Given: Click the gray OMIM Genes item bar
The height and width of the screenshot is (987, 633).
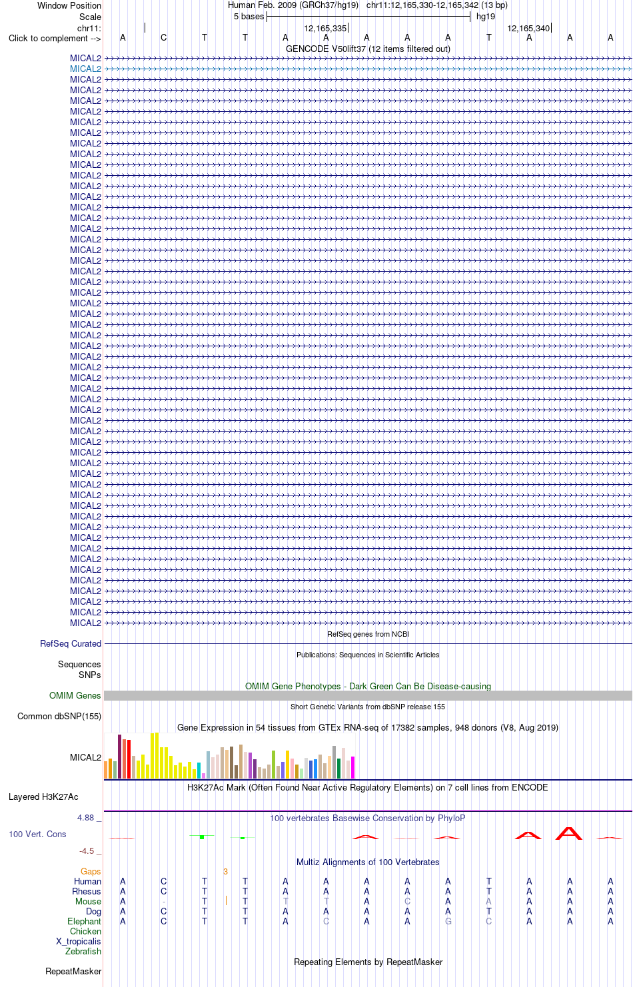Looking at the screenshot, I should pyautogui.click(x=368, y=695).
